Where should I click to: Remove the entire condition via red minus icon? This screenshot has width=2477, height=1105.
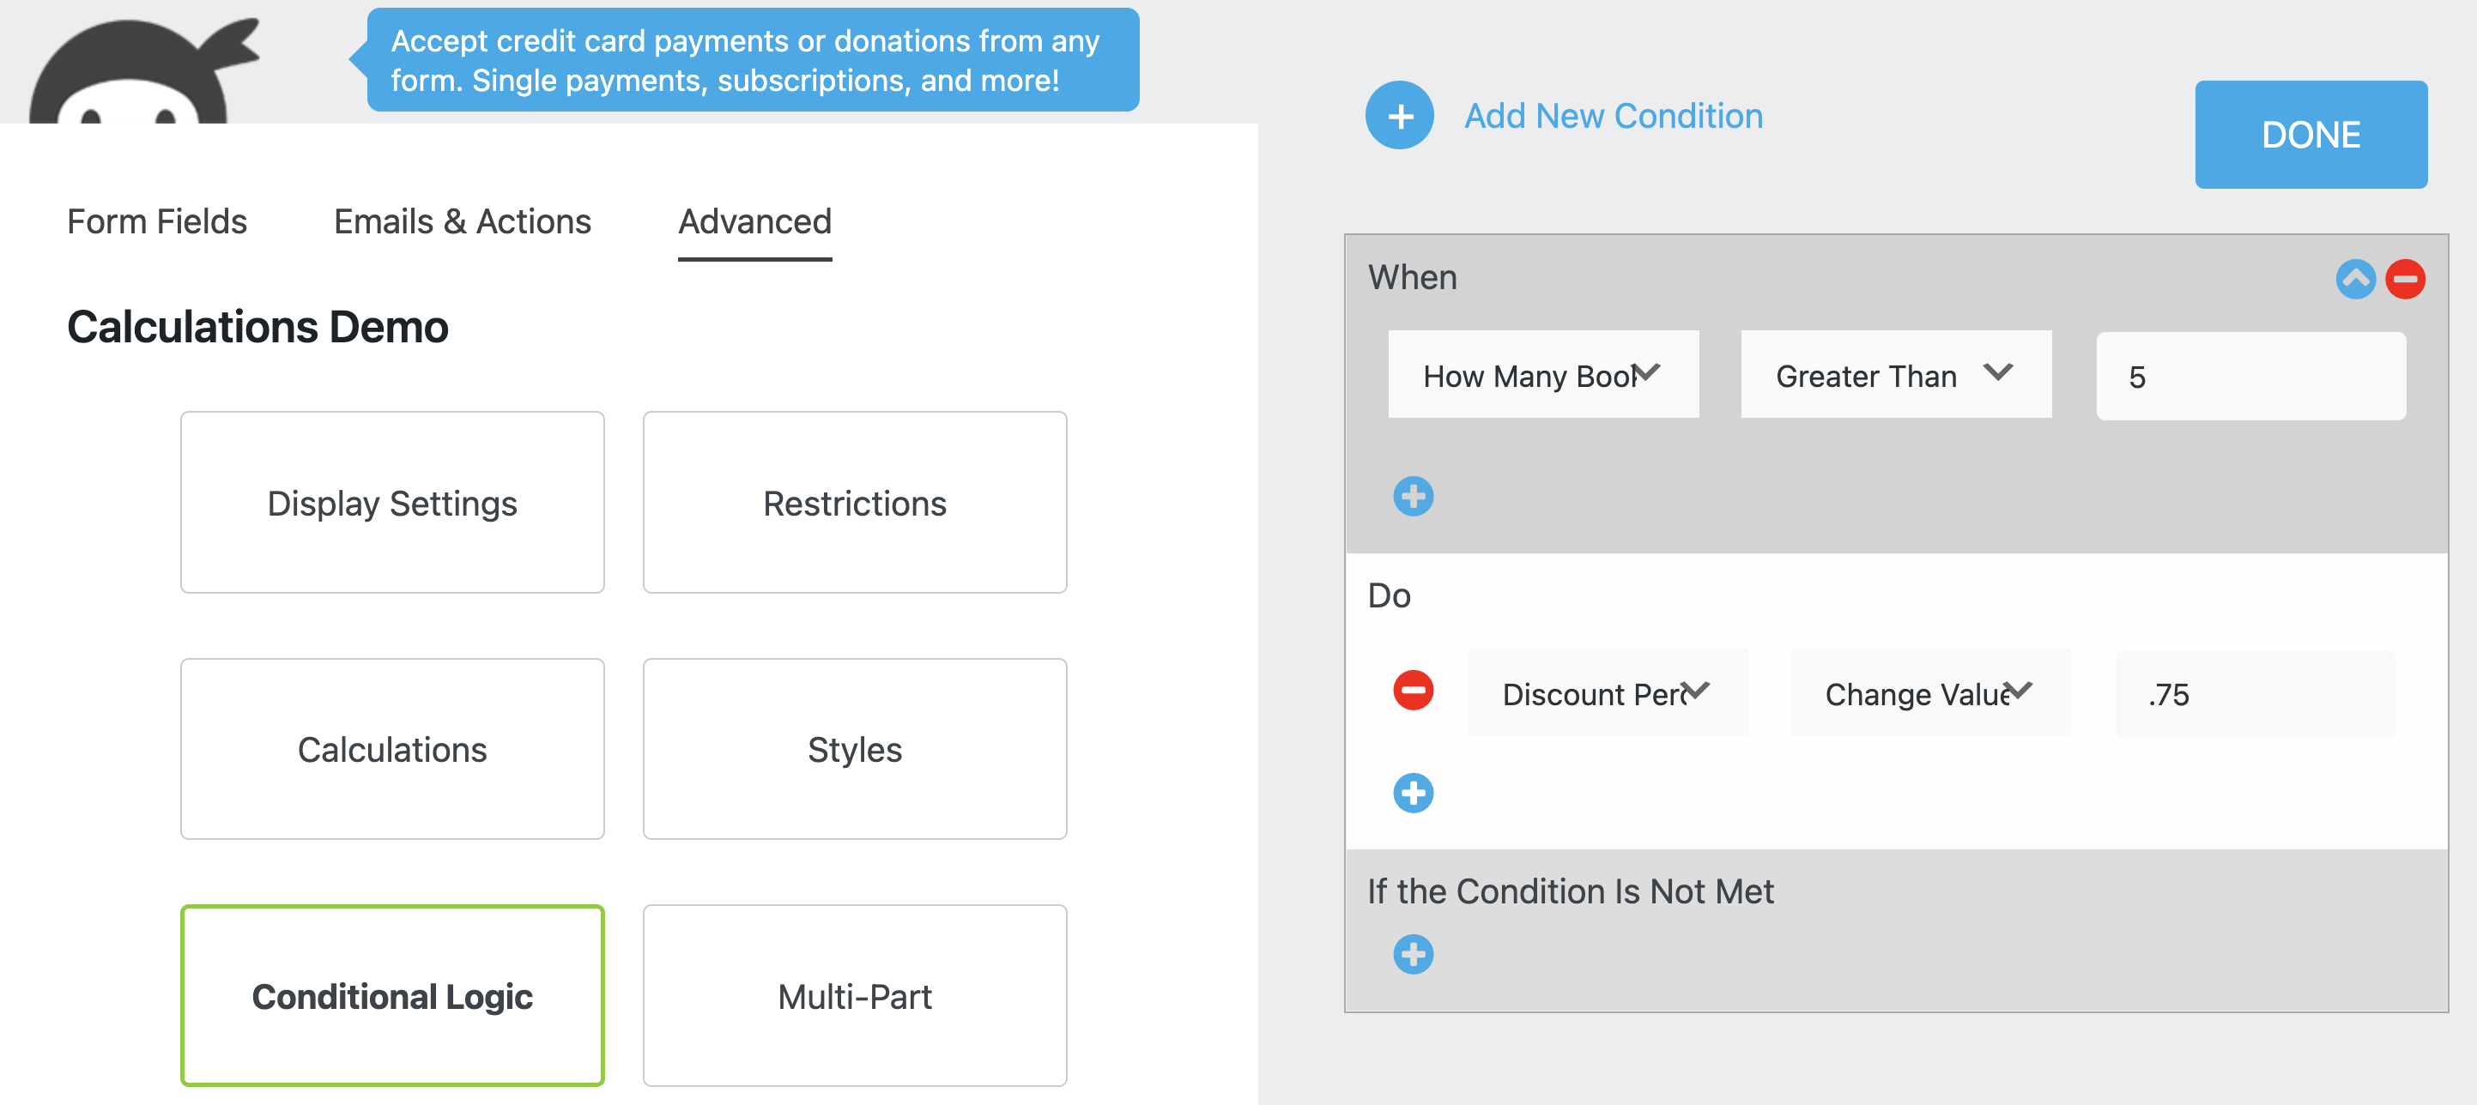pyautogui.click(x=2406, y=279)
